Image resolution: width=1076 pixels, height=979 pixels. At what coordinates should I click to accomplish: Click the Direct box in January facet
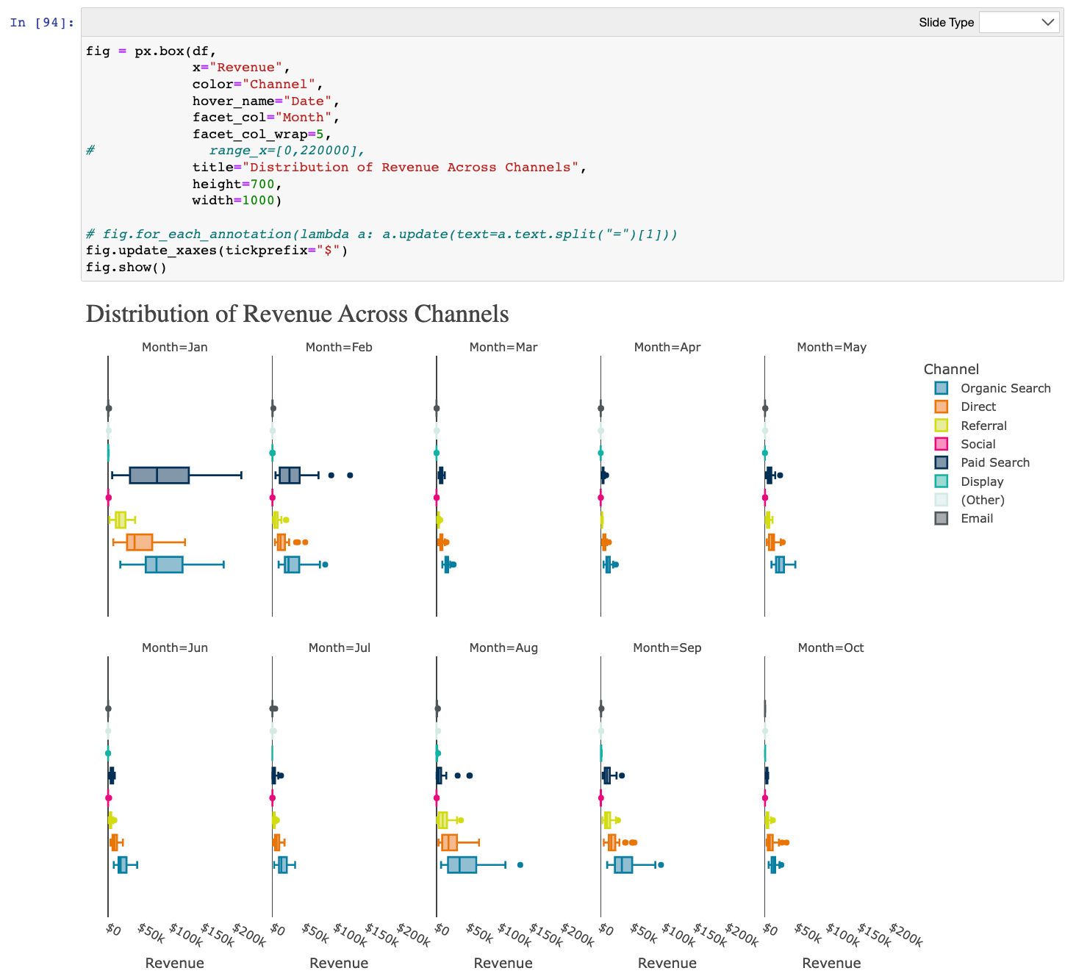[140, 542]
